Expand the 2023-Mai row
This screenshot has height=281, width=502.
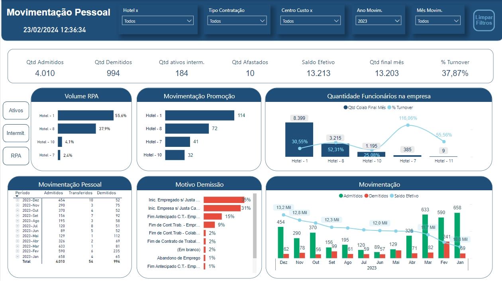[18, 236]
